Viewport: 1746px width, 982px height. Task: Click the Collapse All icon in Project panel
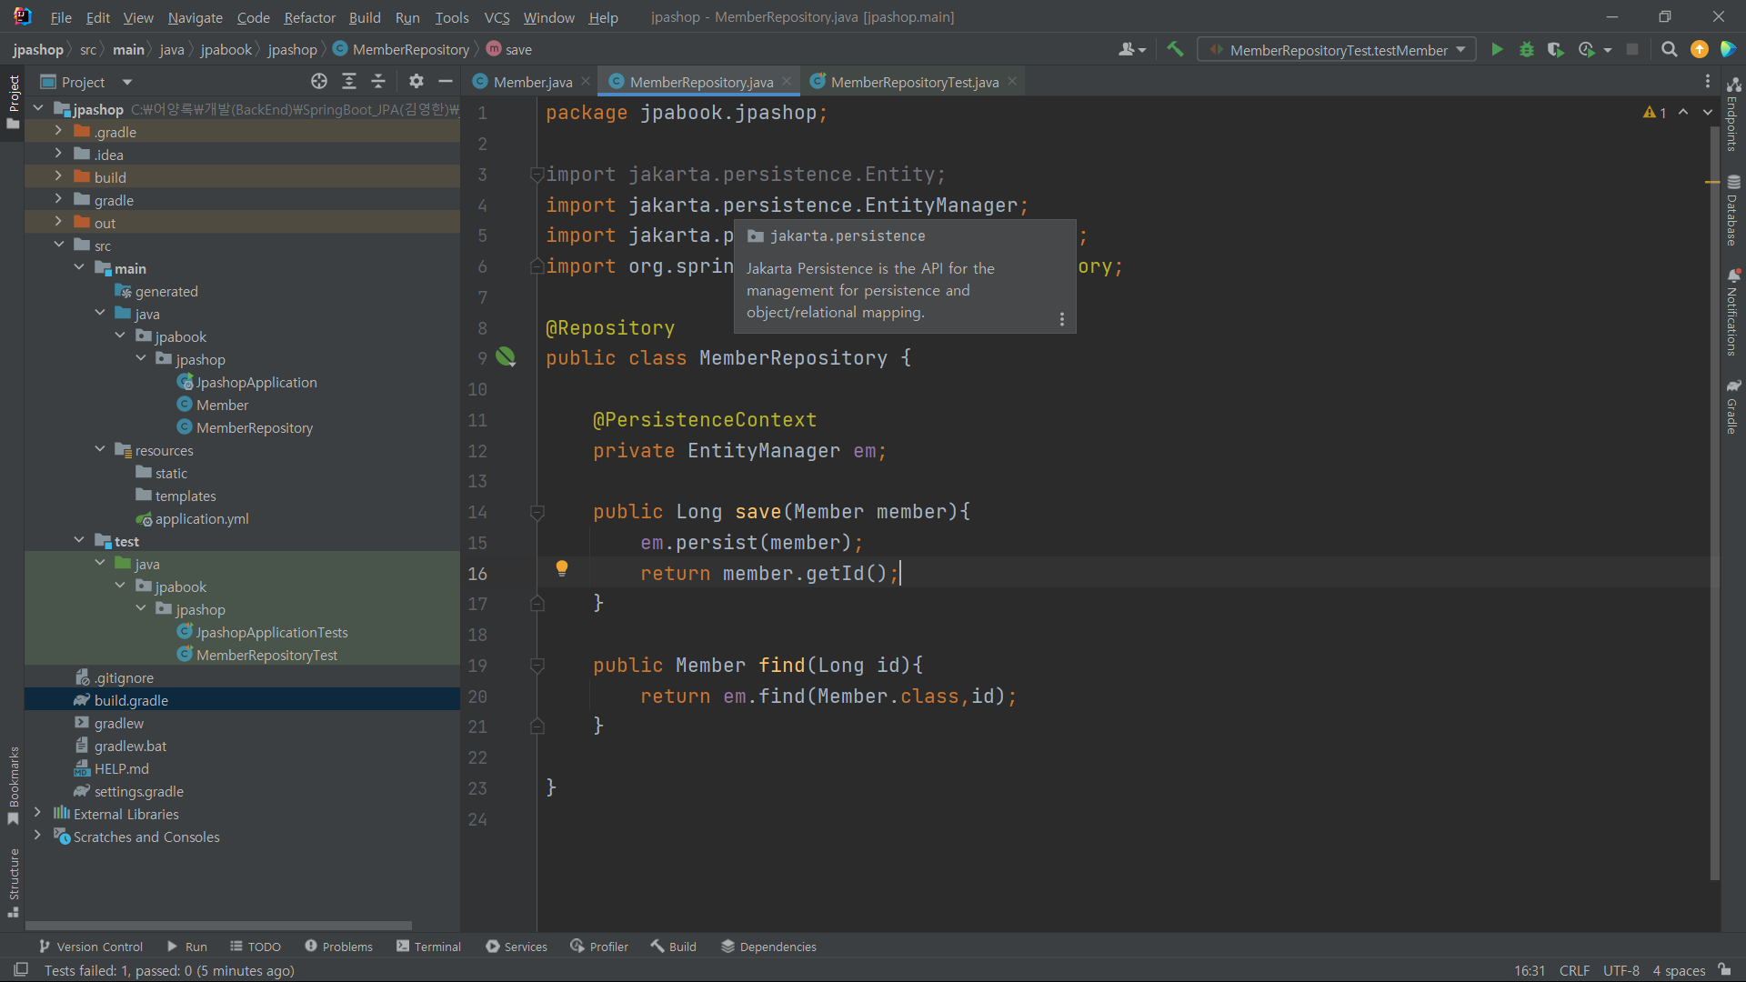point(378,82)
